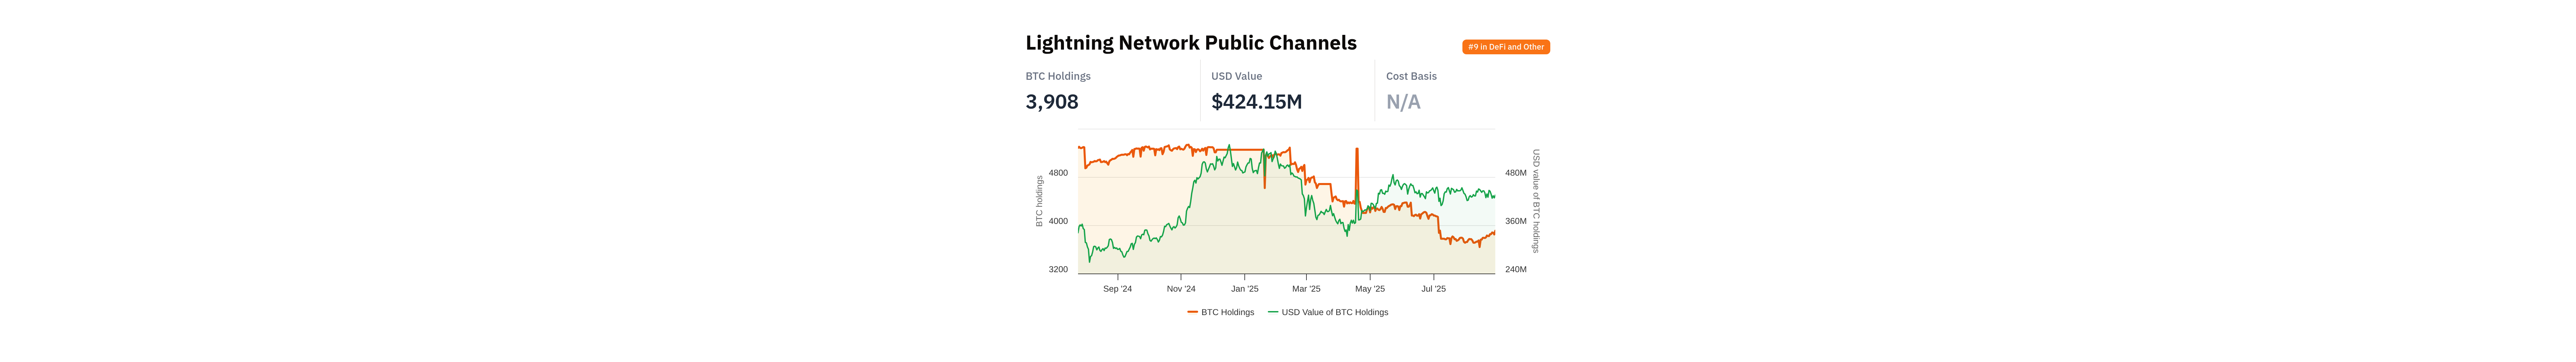2576x362 pixels.
Task: Select the Sep '24 axis marker
Action: coord(1117,289)
